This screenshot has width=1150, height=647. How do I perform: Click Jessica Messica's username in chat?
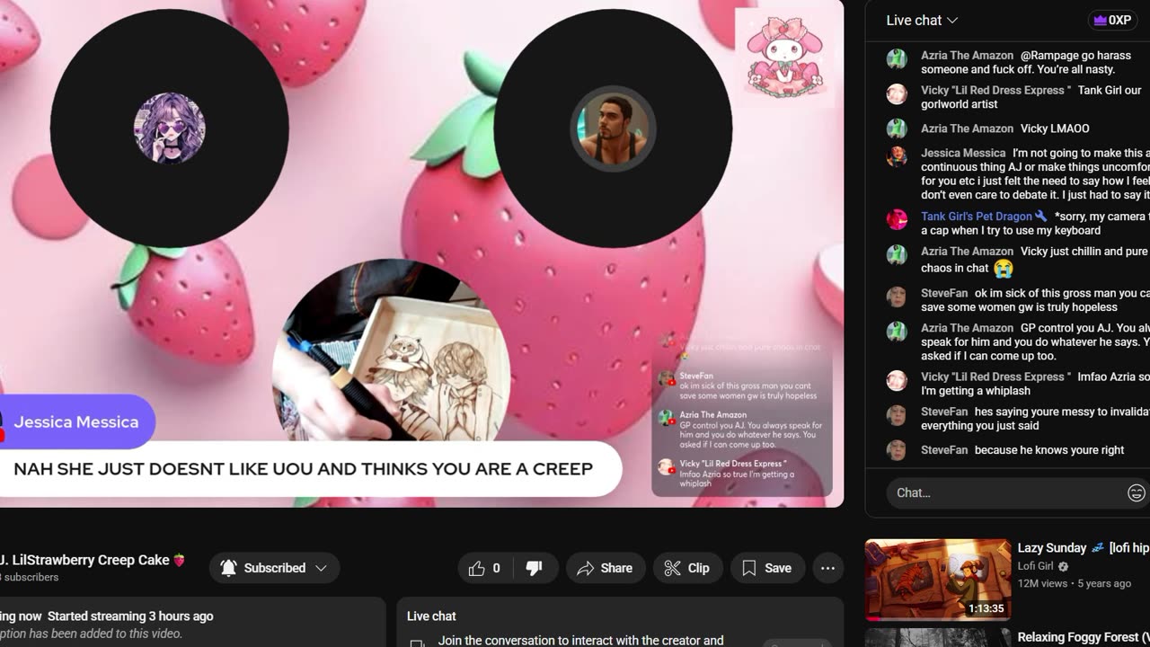963,153
